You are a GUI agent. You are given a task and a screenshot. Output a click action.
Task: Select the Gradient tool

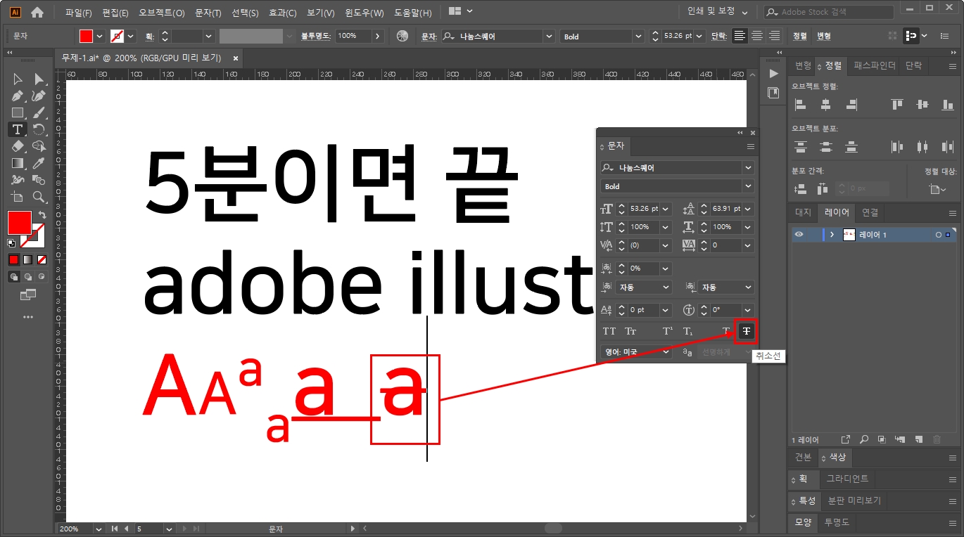18,163
